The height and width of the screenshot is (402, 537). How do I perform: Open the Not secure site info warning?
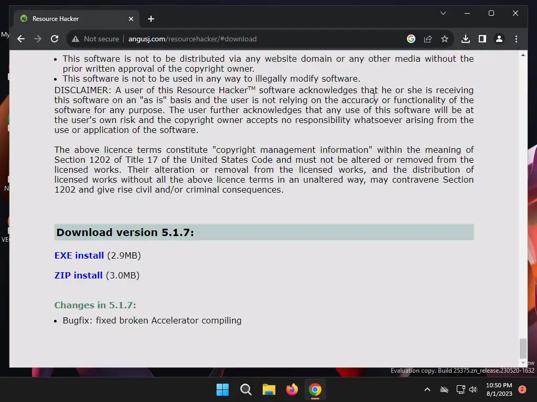(95, 39)
